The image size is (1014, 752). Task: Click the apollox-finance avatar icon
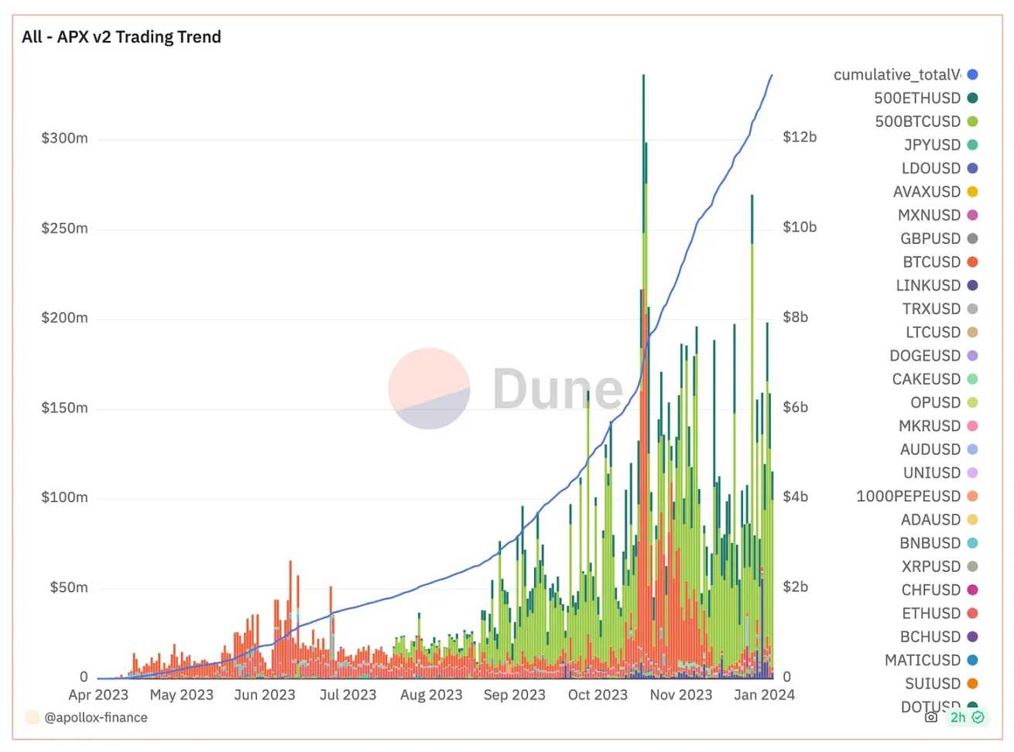(32, 717)
